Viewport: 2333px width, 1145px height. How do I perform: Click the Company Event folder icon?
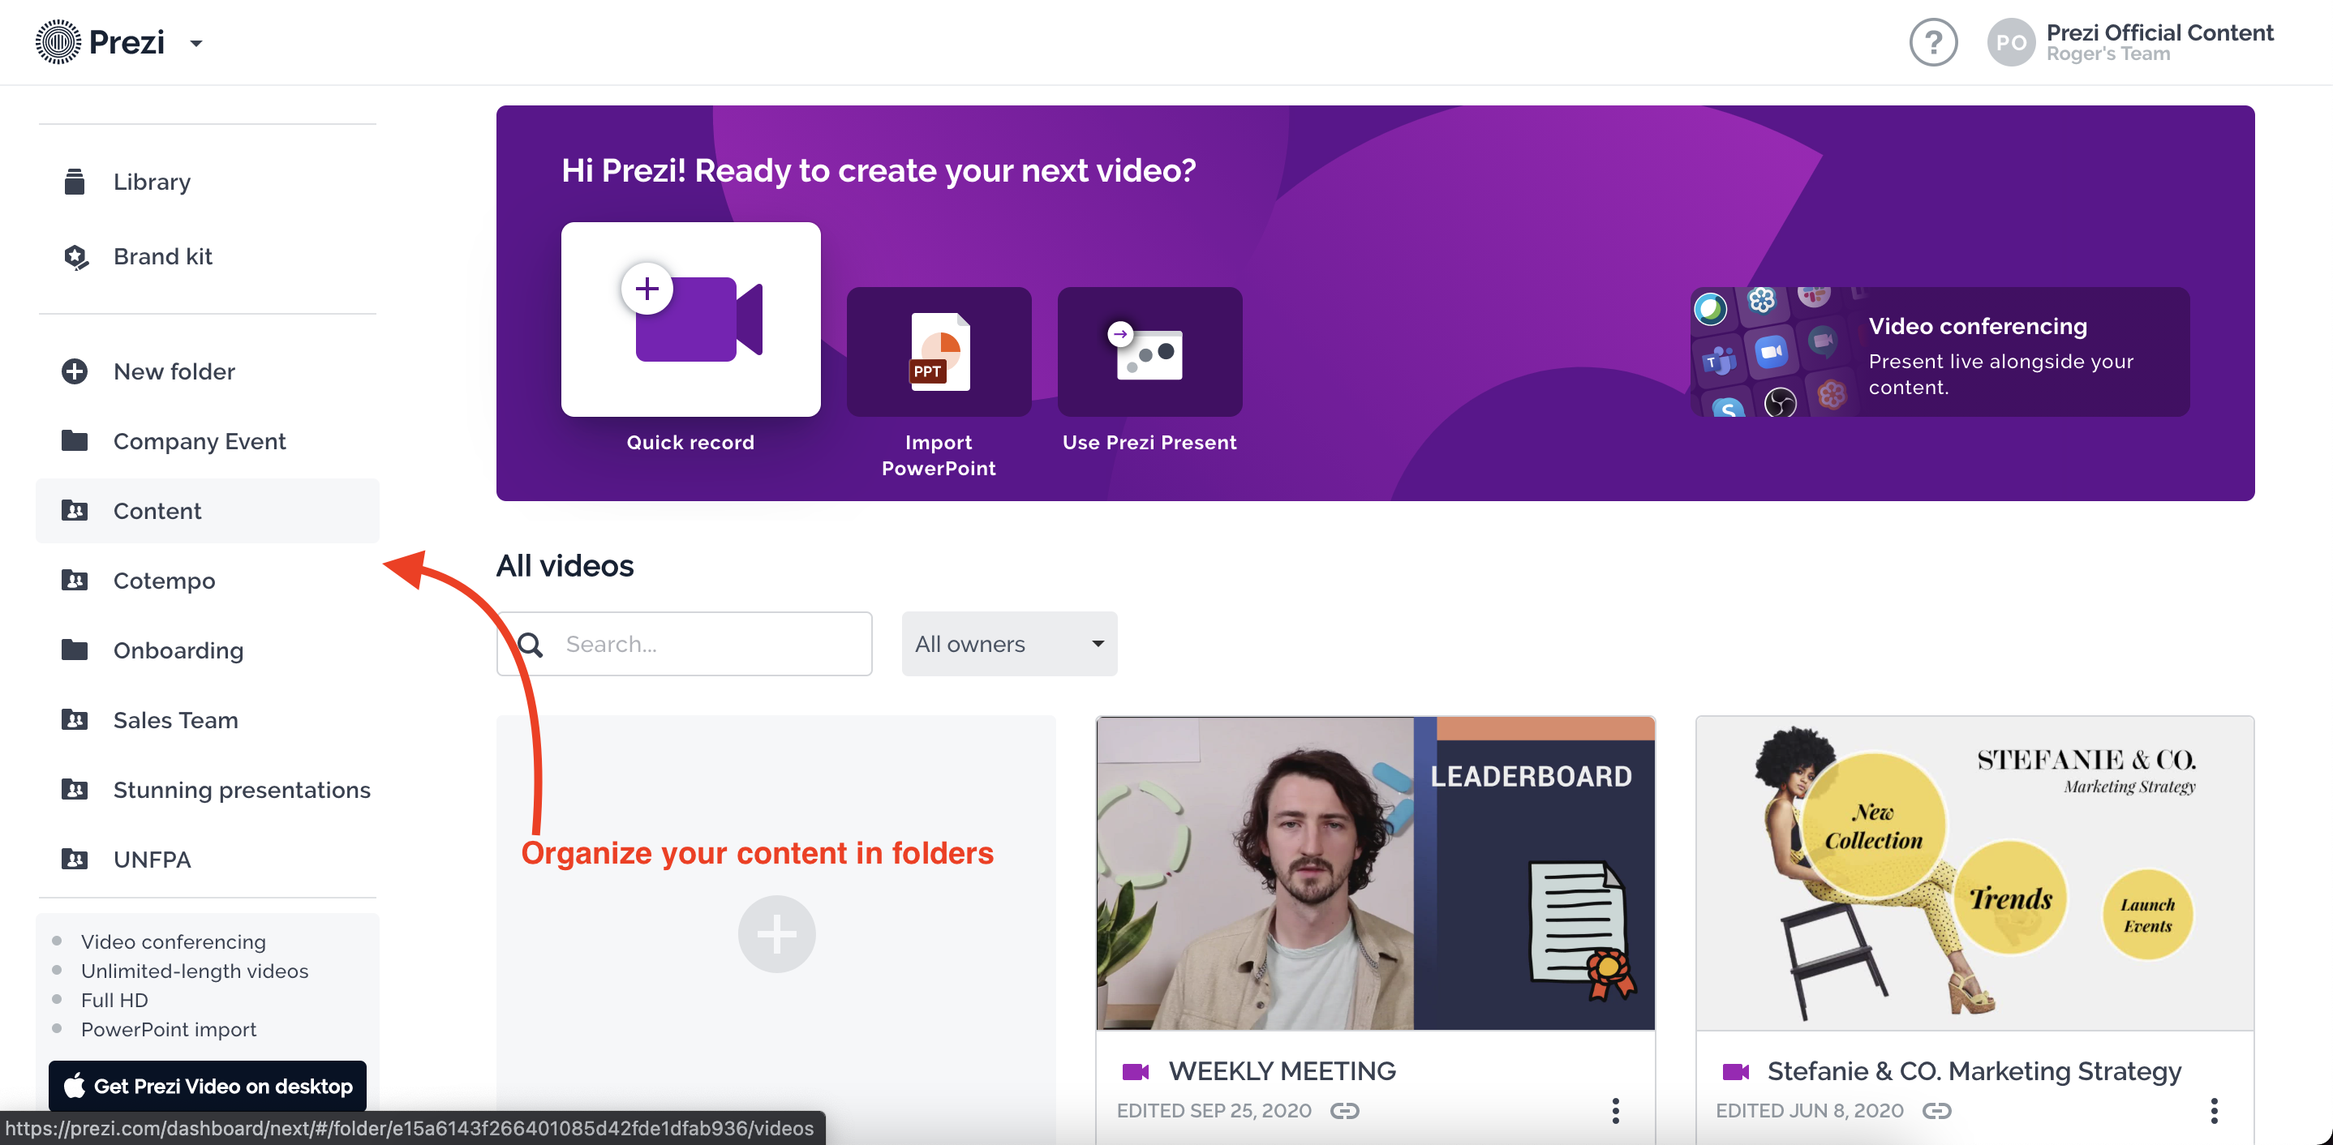(x=75, y=441)
